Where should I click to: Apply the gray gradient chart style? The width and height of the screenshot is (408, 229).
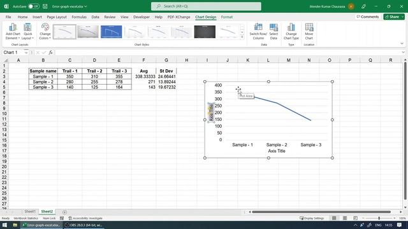(x=88, y=32)
